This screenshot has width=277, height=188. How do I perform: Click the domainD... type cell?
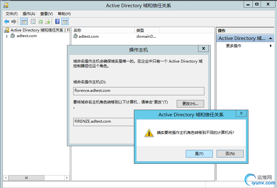point(146,36)
